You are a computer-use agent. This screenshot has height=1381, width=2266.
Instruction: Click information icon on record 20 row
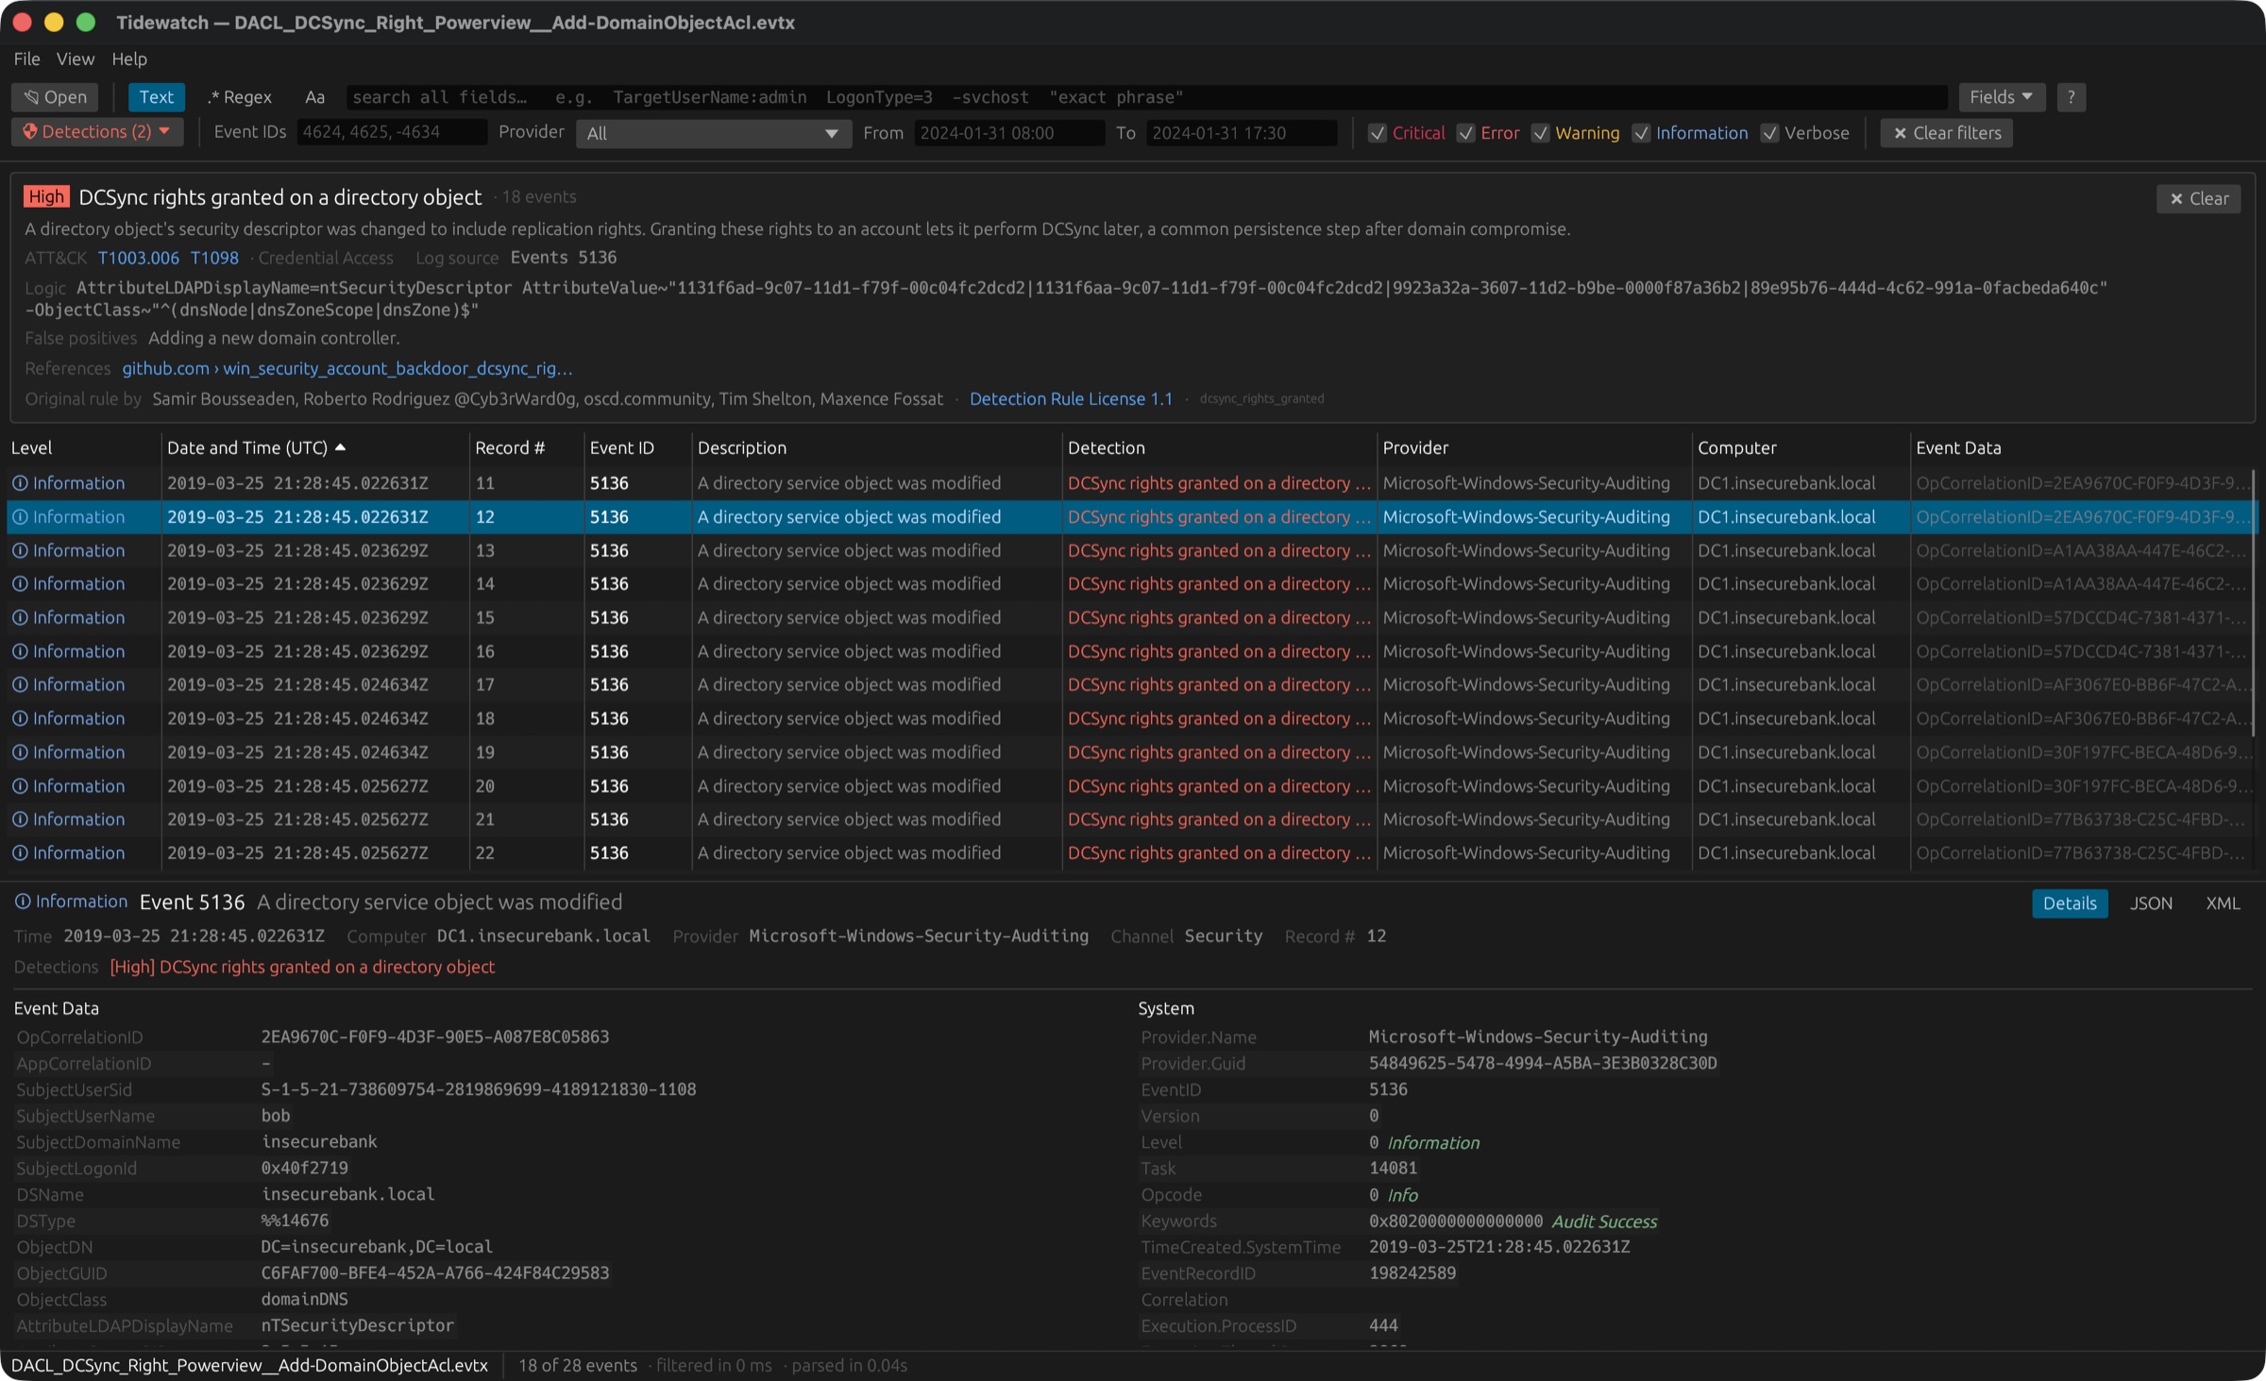point(20,786)
